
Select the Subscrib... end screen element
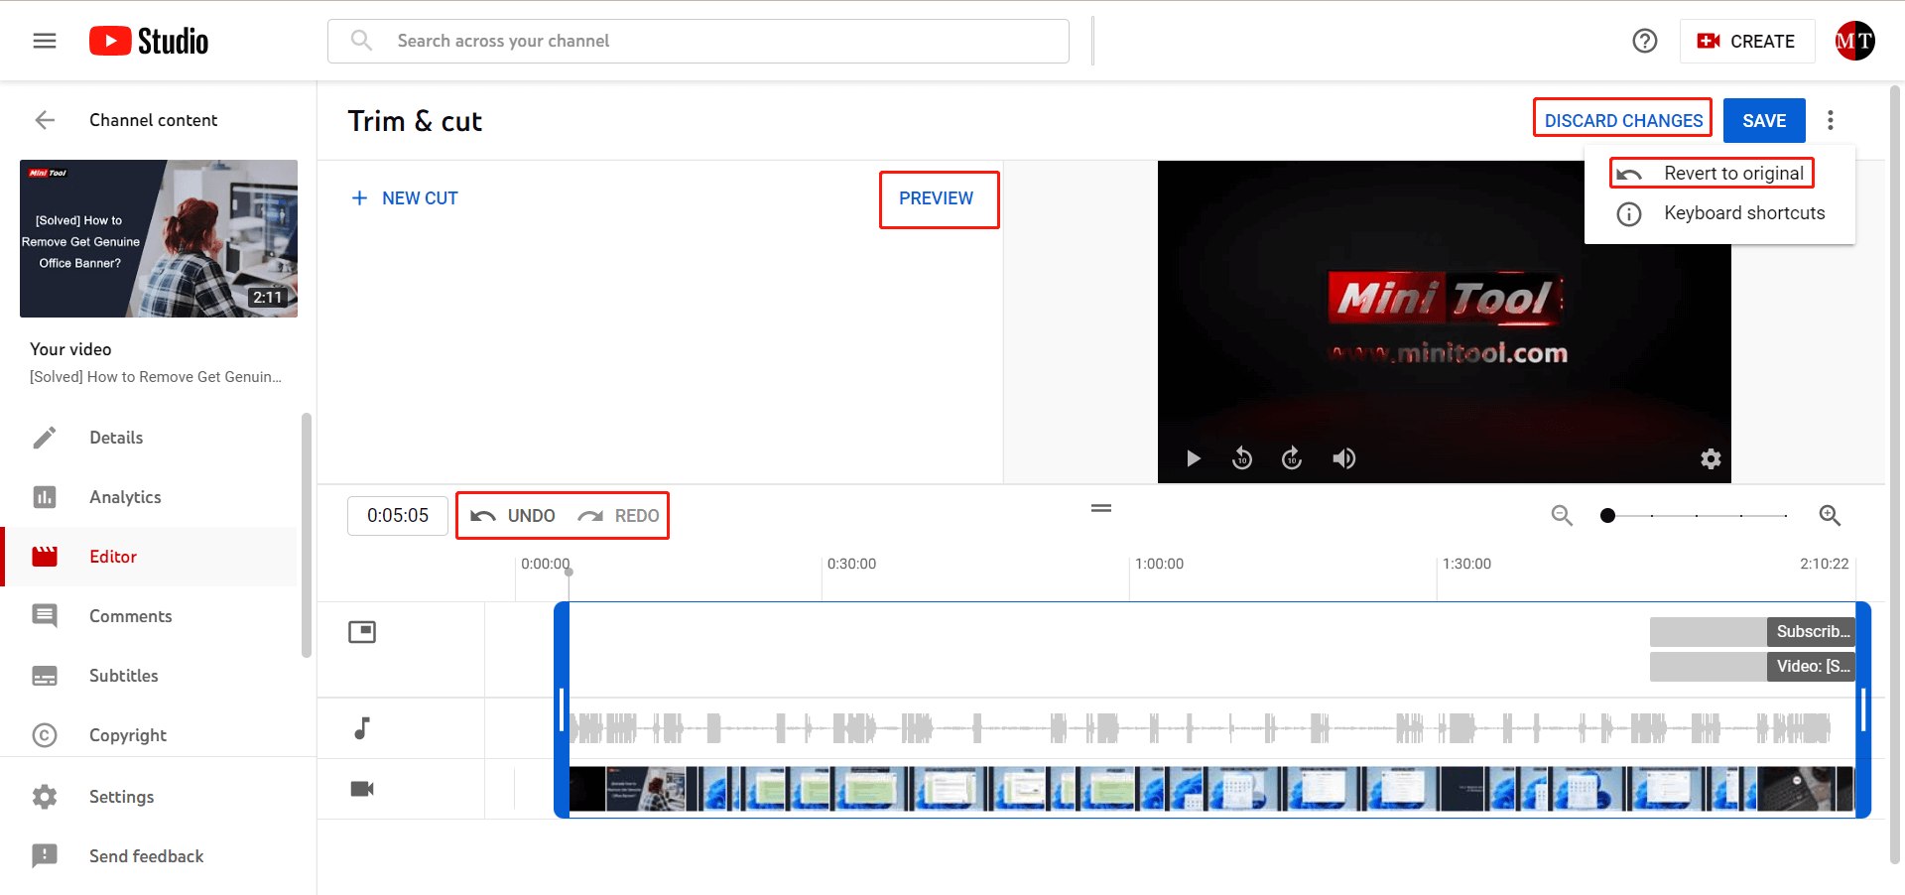[x=1752, y=632]
